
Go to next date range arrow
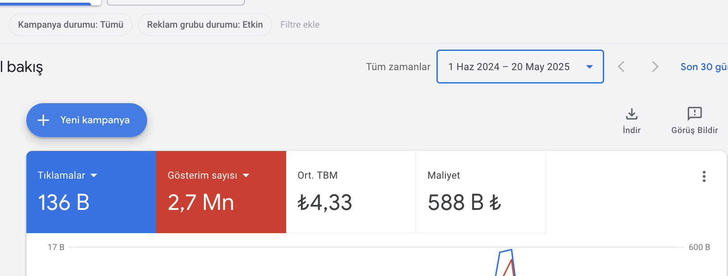(x=655, y=67)
